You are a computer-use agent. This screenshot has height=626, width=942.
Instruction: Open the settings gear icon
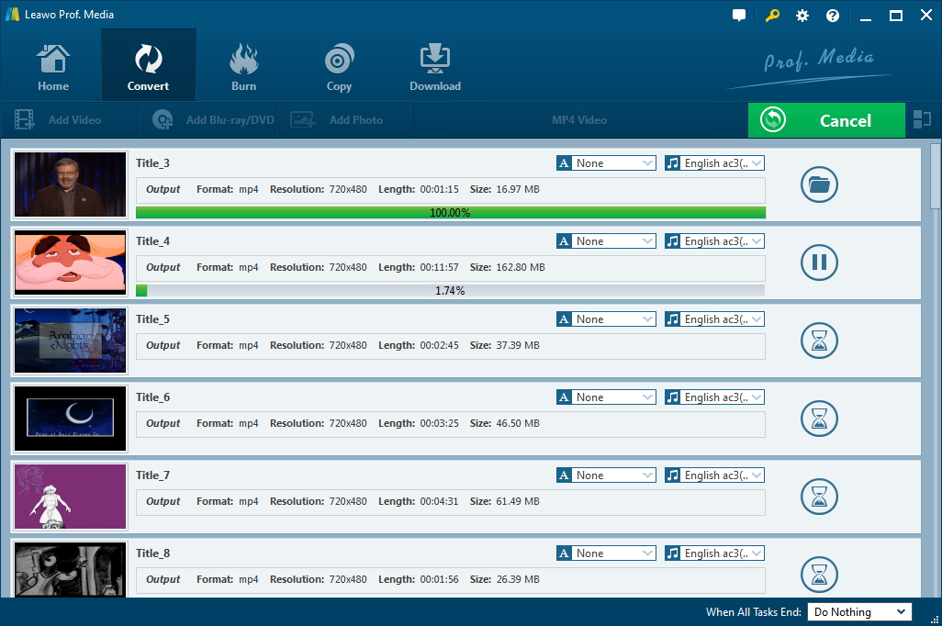[802, 16]
